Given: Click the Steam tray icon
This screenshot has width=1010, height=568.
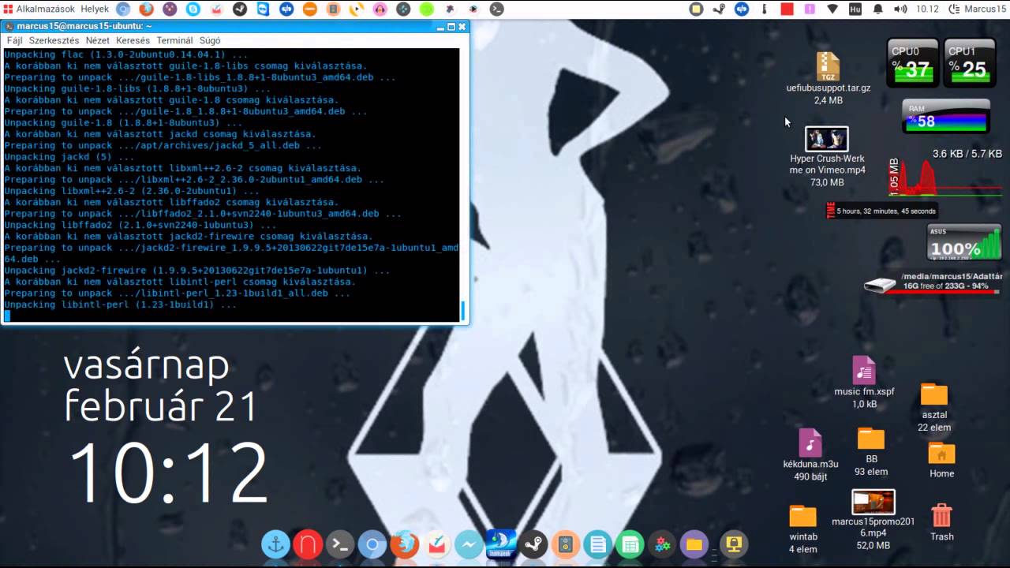Looking at the screenshot, I should (x=718, y=9).
